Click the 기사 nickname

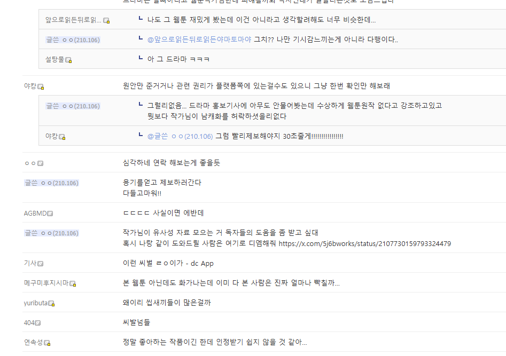click(x=30, y=264)
